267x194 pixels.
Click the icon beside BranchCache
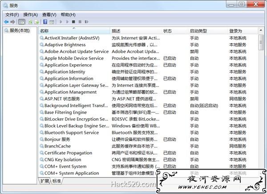(x=41, y=146)
